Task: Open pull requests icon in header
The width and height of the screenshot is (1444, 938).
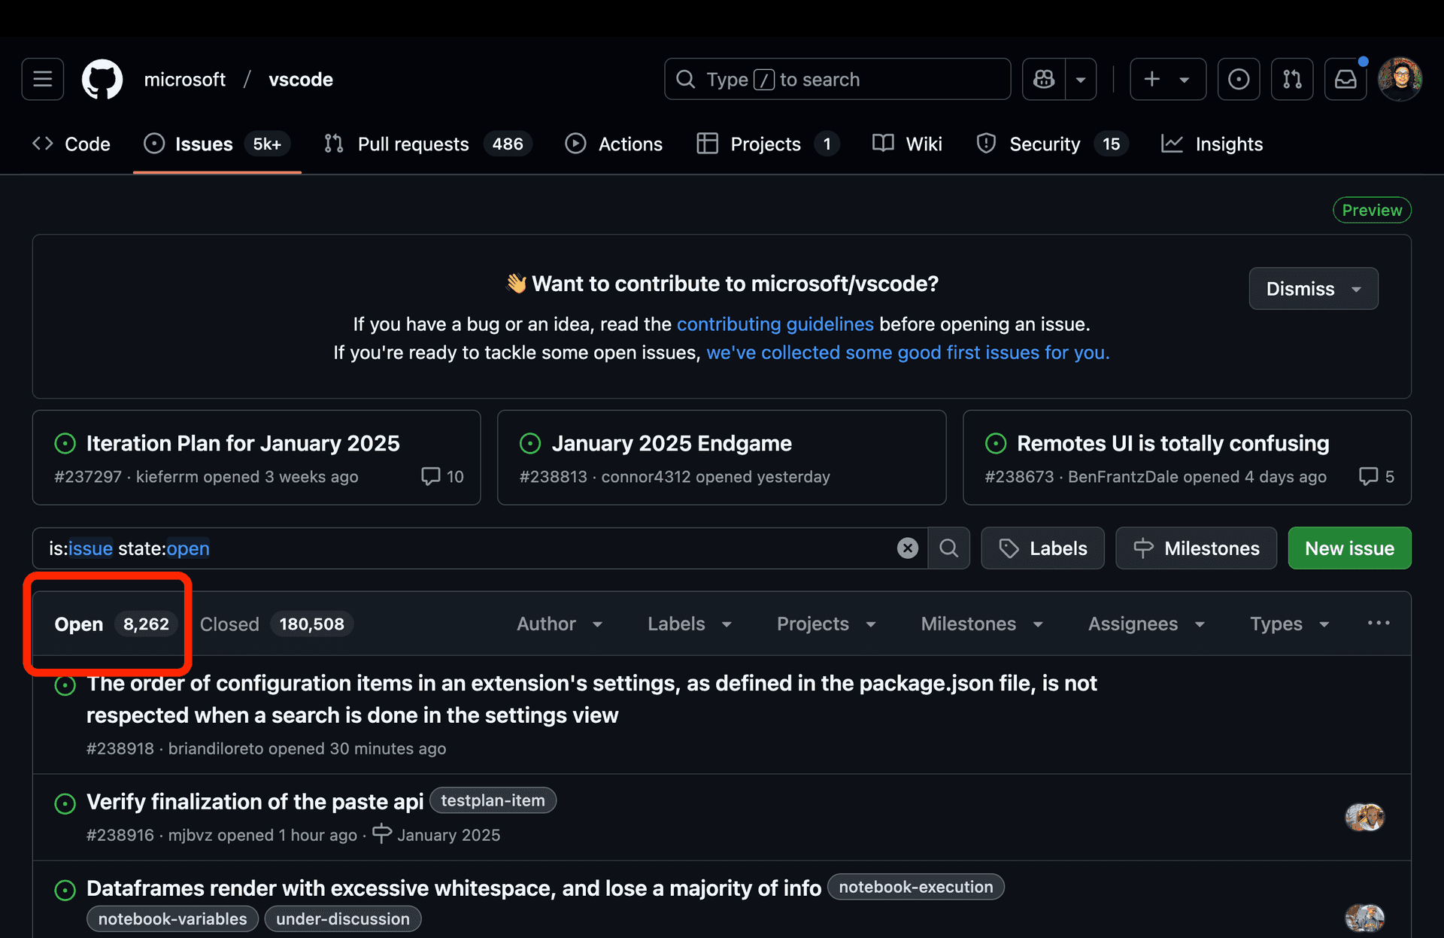Action: (x=1292, y=79)
